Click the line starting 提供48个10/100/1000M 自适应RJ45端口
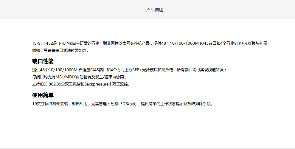The height and width of the screenshot is (149, 295). pos(129,70)
